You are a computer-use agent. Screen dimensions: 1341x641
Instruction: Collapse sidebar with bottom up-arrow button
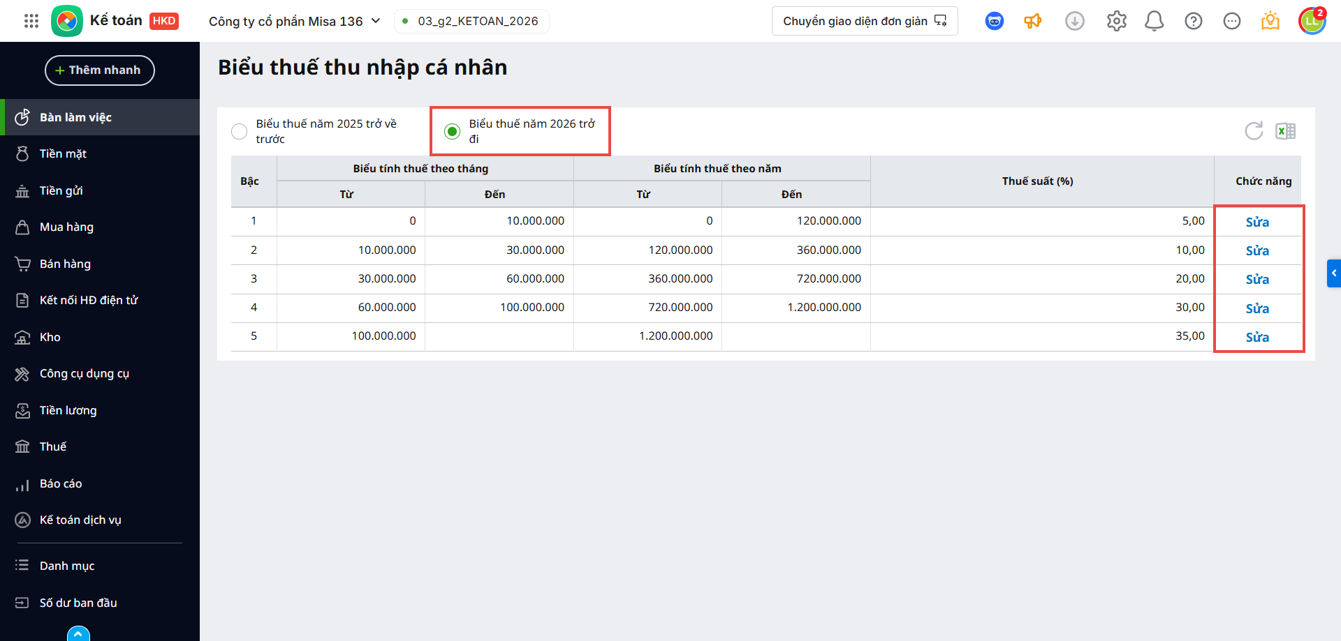(x=78, y=633)
